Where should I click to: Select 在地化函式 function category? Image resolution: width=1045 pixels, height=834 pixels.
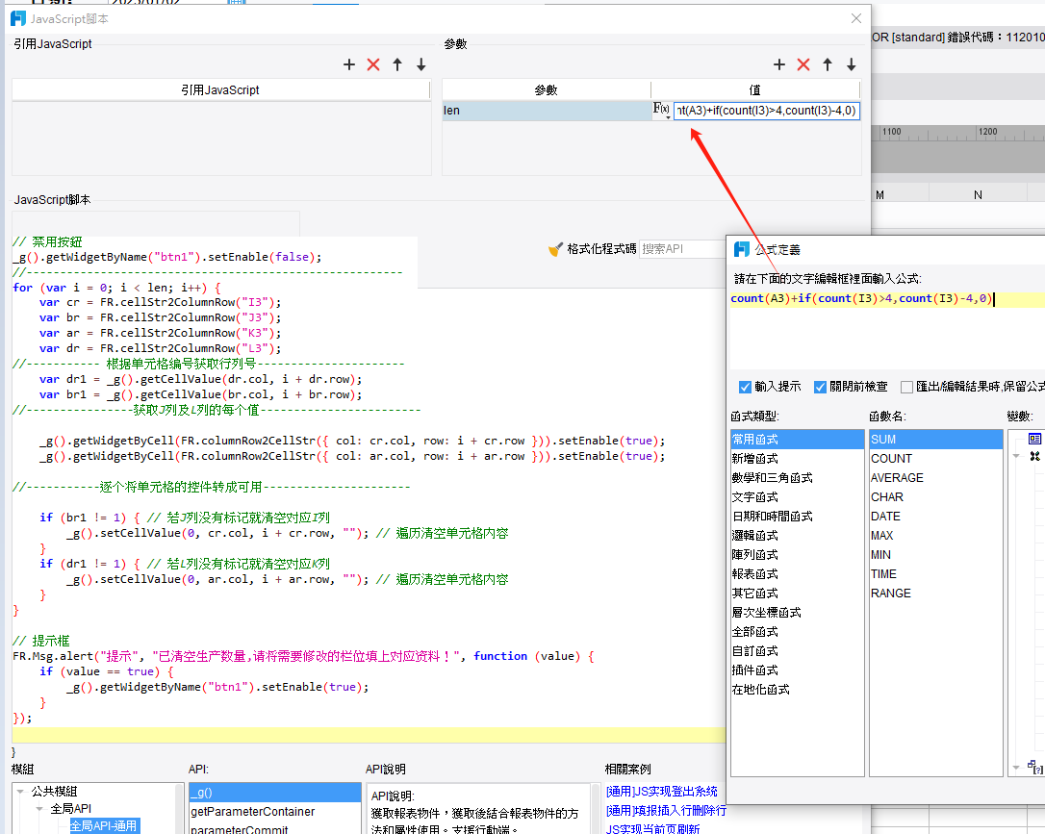797,690
